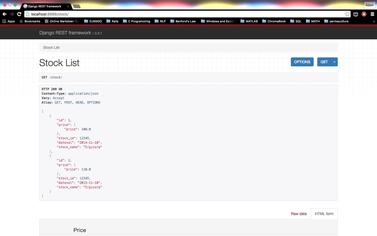This screenshot has width=377, height=236.
Task: Click the "HTTP 200 OK" status text
Action: (x=52, y=89)
